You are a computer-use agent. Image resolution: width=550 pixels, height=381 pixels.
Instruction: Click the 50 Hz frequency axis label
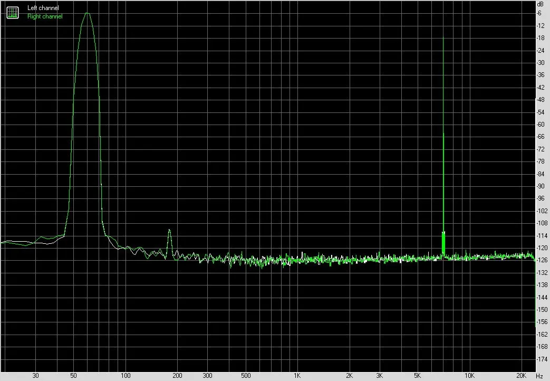(x=73, y=376)
